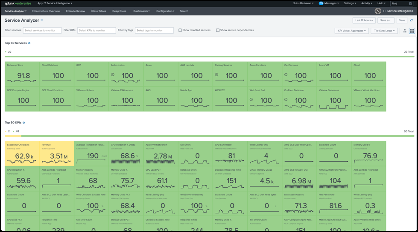Screen dimensions: 418x232
Task: Switch to tile grid view icon
Action: (x=412, y=31)
